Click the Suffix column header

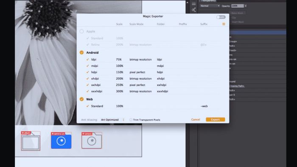click(x=204, y=24)
